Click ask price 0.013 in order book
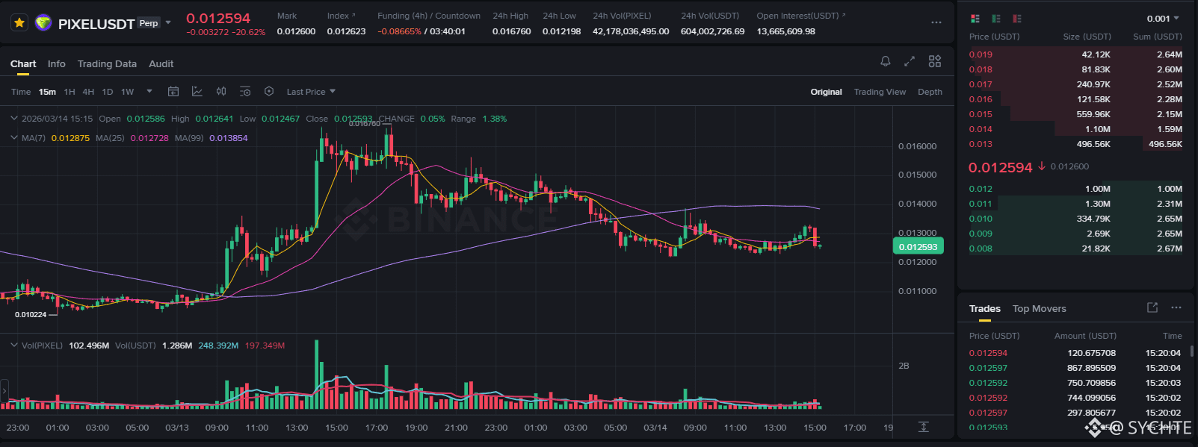Image resolution: width=1198 pixels, height=447 pixels. pos(981,144)
